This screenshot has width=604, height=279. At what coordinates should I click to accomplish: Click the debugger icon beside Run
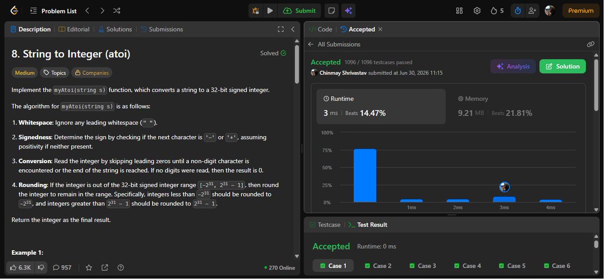click(x=255, y=11)
